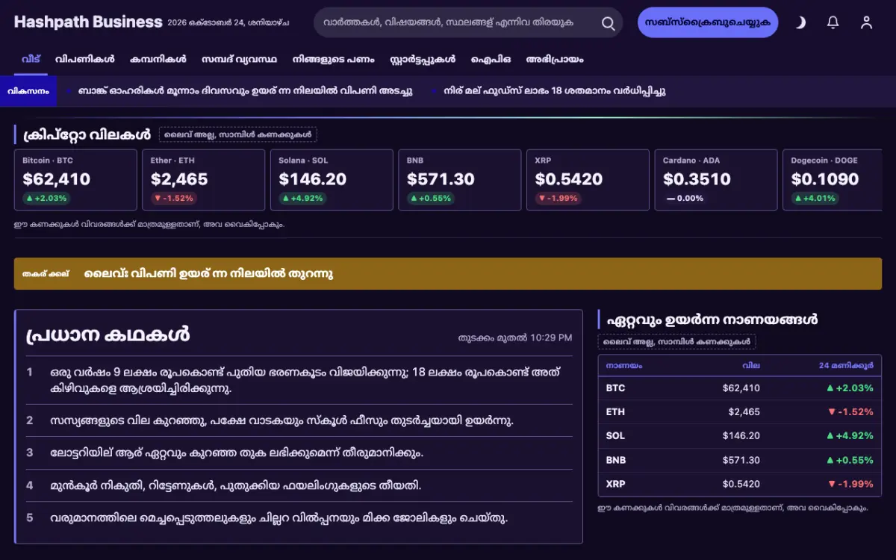Open ticker headline about നിര് മല് ഫുഡ്സ് ലാഭം
This screenshot has width=896, height=560.
tap(554, 91)
